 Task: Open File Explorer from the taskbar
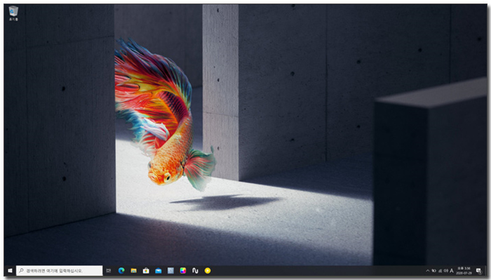pyautogui.click(x=134, y=271)
